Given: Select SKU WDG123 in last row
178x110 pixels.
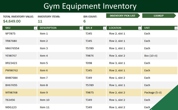Looking at the screenshot, I should click(x=11, y=107).
